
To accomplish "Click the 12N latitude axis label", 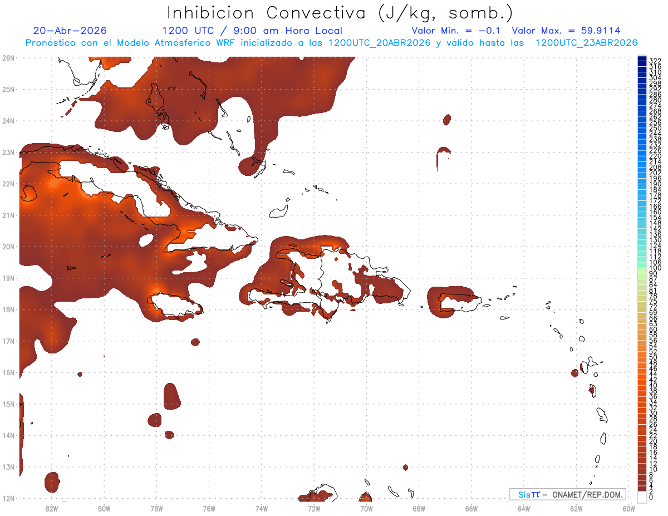I will (8, 498).
